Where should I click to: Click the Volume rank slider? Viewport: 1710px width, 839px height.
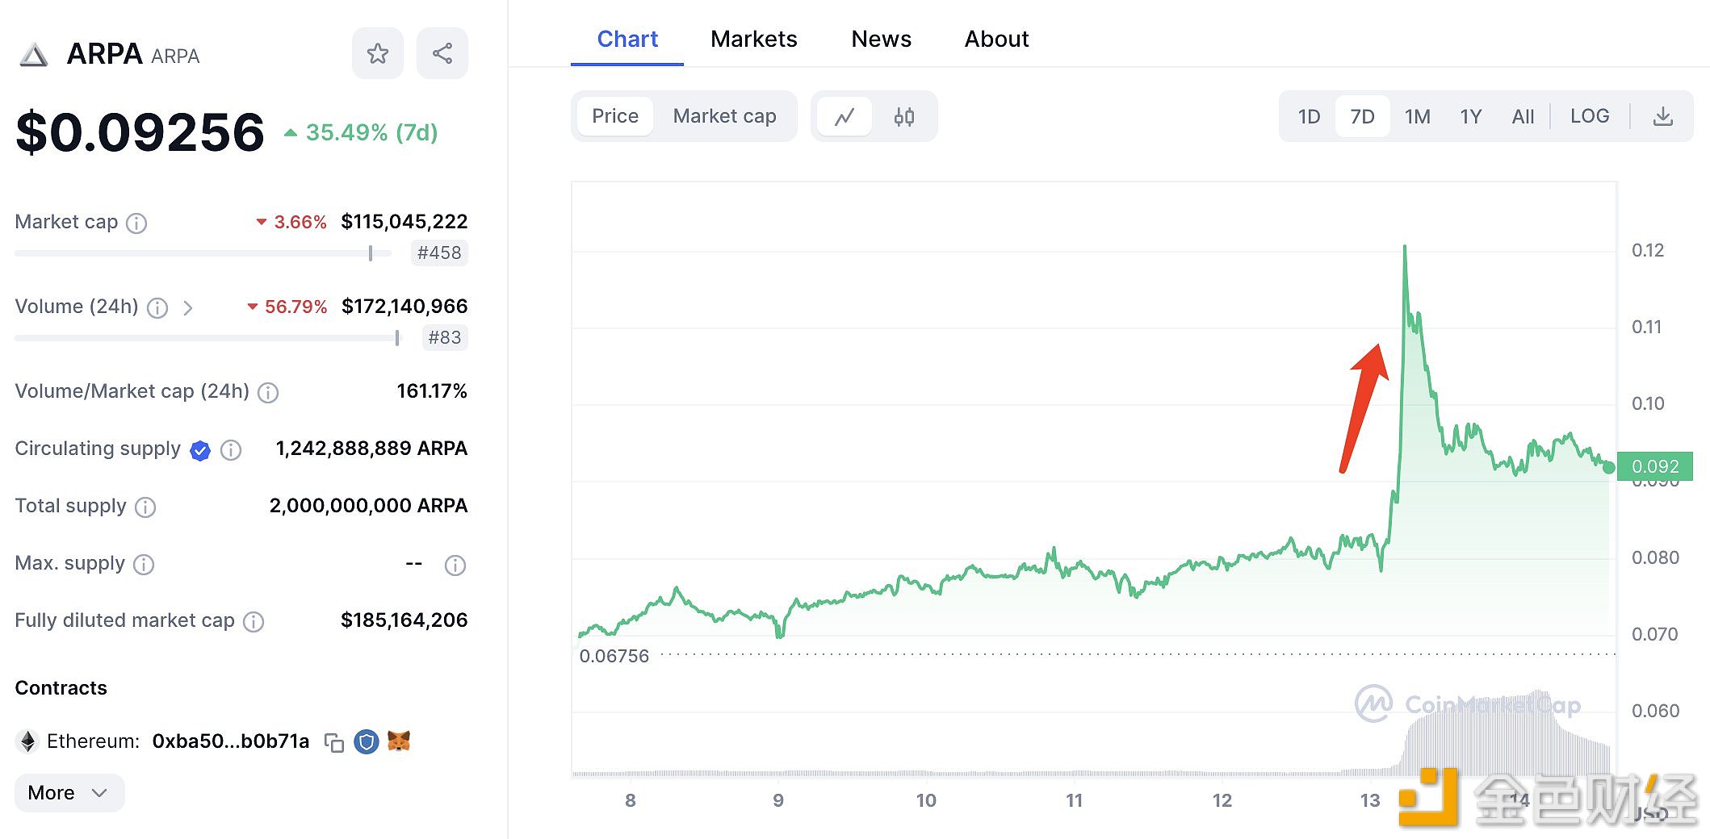207,338
